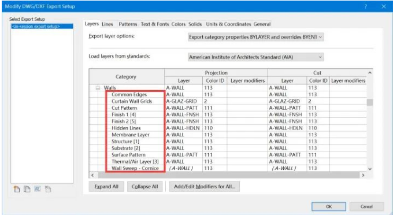The width and height of the screenshot is (393, 215).
Task: Select the Membrane Layer subcategory row
Action: [x=228, y=135]
